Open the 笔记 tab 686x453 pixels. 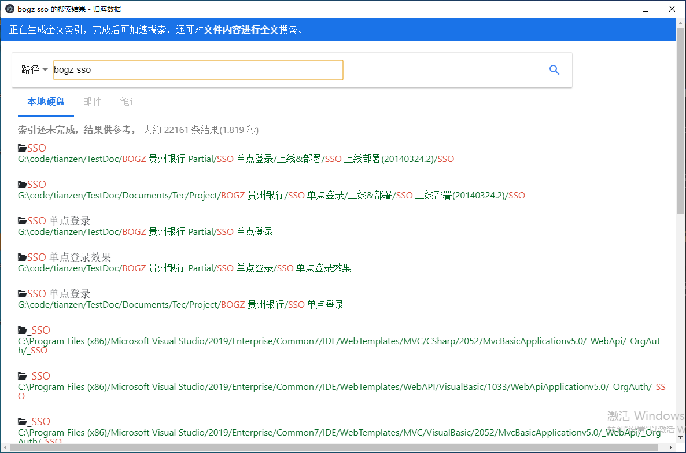tap(129, 102)
